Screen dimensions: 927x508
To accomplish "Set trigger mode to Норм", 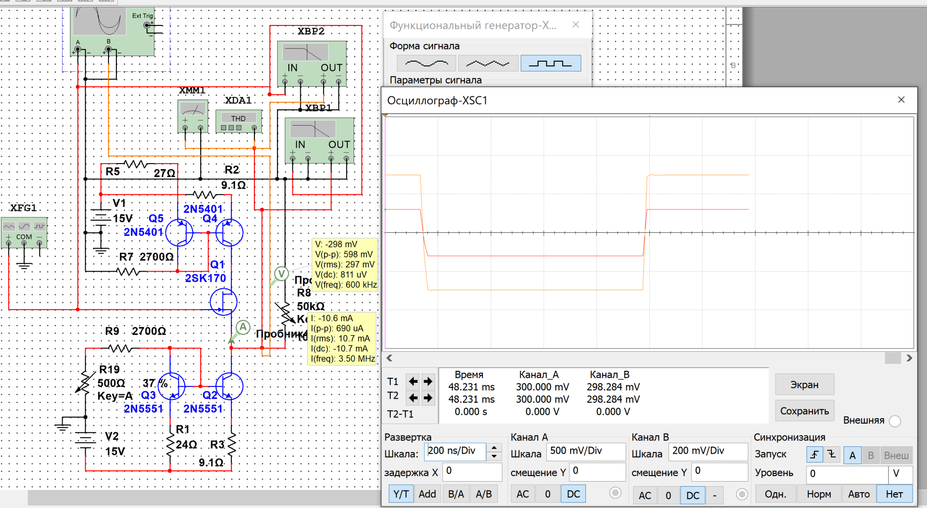I will coord(819,494).
